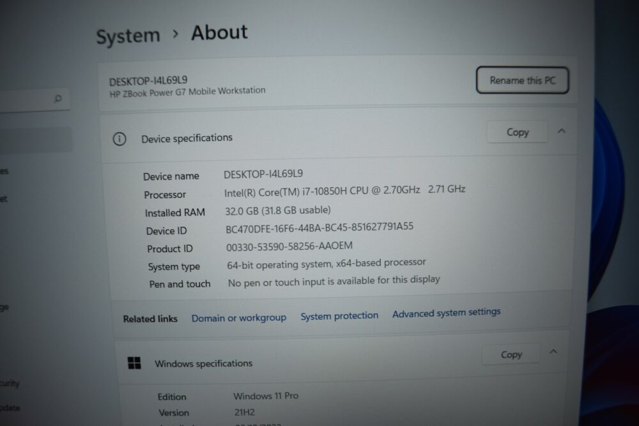Copy the Windows specifications
Image resolution: width=639 pixels, height=426 pixels.
[x=511, y=354]
